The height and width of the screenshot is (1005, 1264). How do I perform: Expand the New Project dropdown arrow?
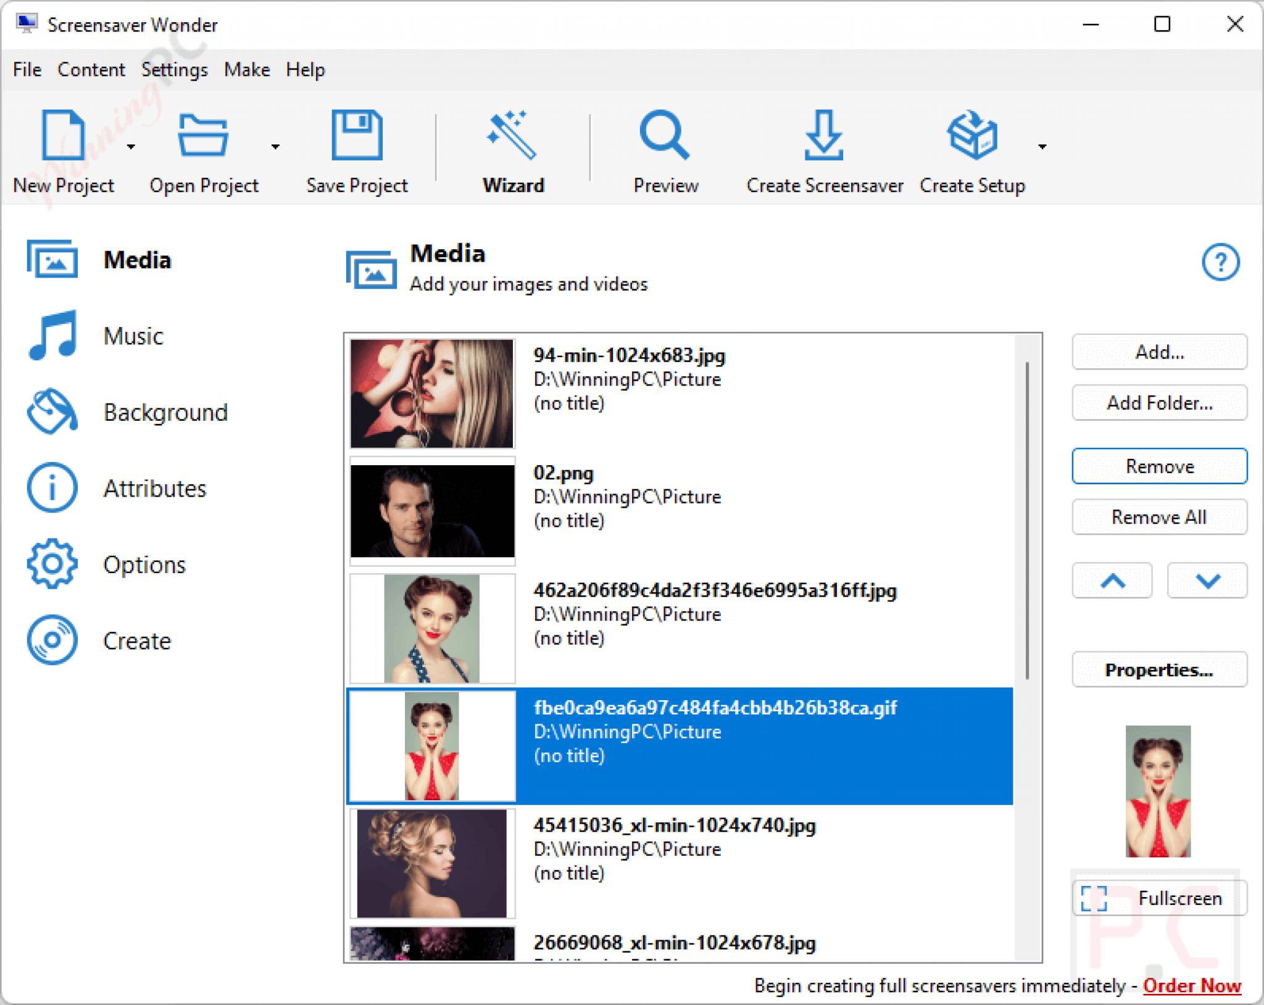pyautogui.click(x=131, y=147)
